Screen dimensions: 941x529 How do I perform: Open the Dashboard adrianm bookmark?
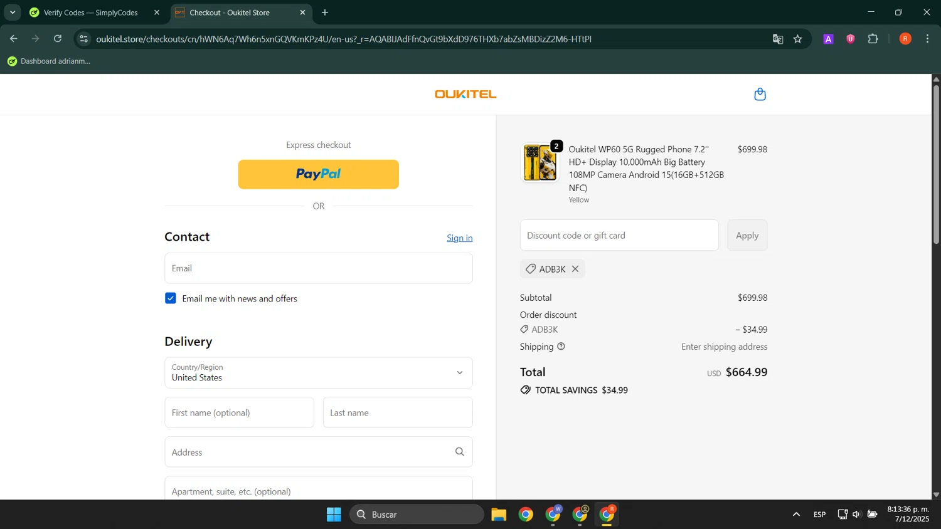coord(49,61)
